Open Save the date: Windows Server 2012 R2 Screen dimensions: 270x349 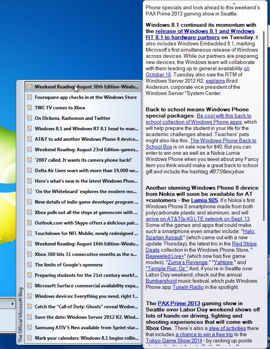[x=83, y=317]
